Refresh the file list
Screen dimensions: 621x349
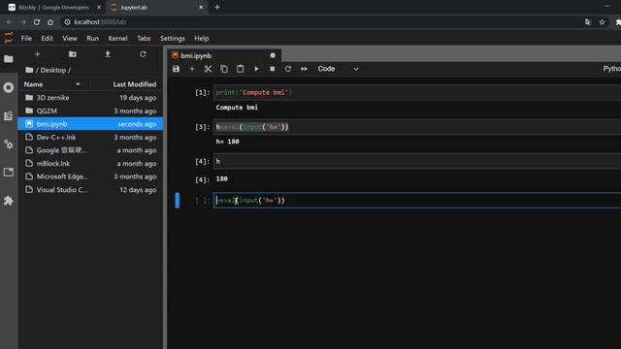coord(143,54)
